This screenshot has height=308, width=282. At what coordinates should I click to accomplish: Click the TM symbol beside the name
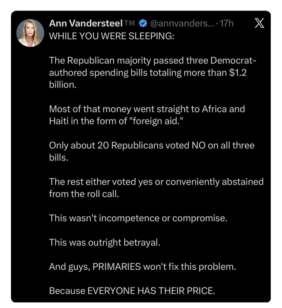point(130,23)
